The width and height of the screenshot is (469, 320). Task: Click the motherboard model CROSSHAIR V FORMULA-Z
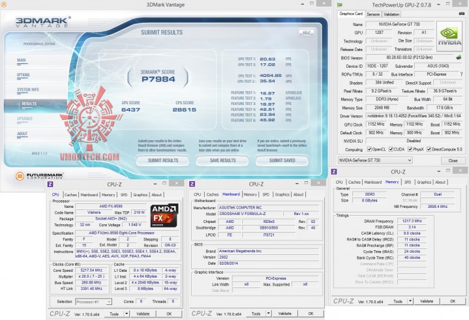pos(250,214)
